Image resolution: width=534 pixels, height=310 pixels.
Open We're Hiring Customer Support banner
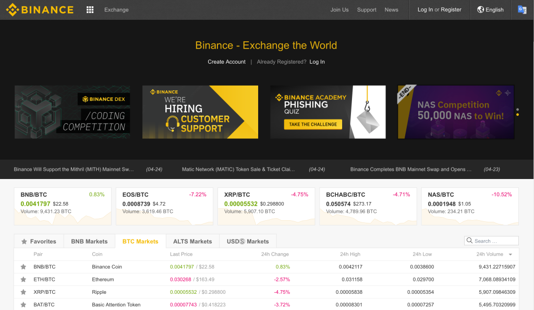click(x=200, y=112)
